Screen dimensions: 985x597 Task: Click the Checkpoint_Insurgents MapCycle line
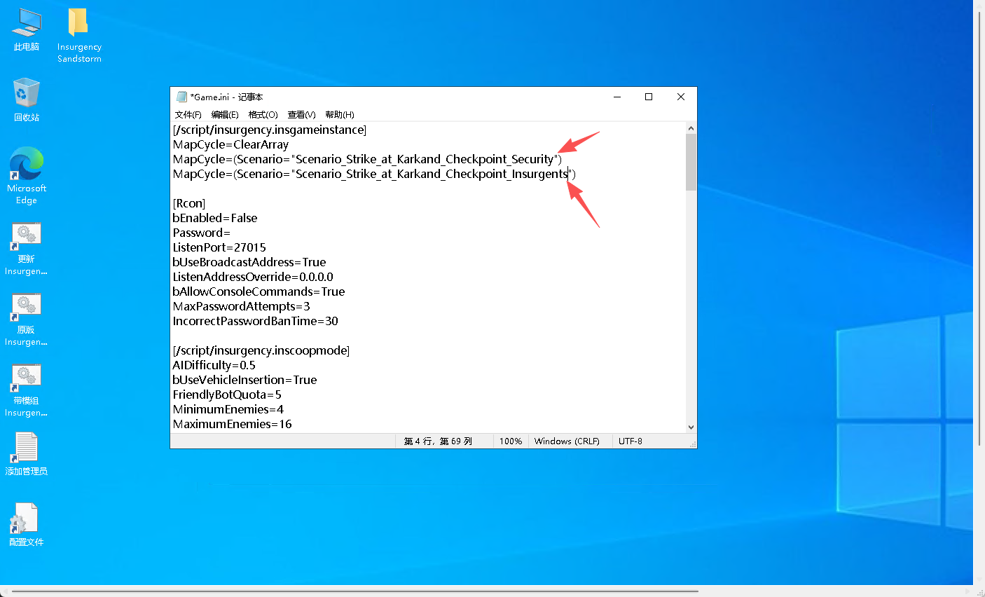(x=374, y=174)
